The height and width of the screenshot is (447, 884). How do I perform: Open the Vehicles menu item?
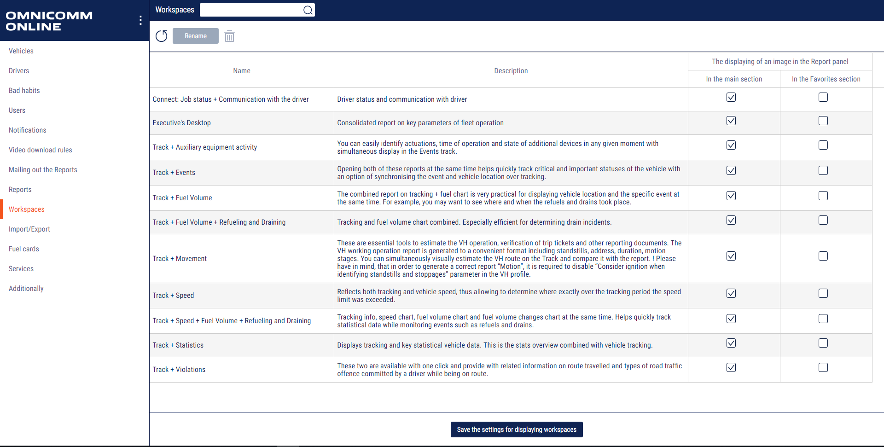tap(21, 51)
